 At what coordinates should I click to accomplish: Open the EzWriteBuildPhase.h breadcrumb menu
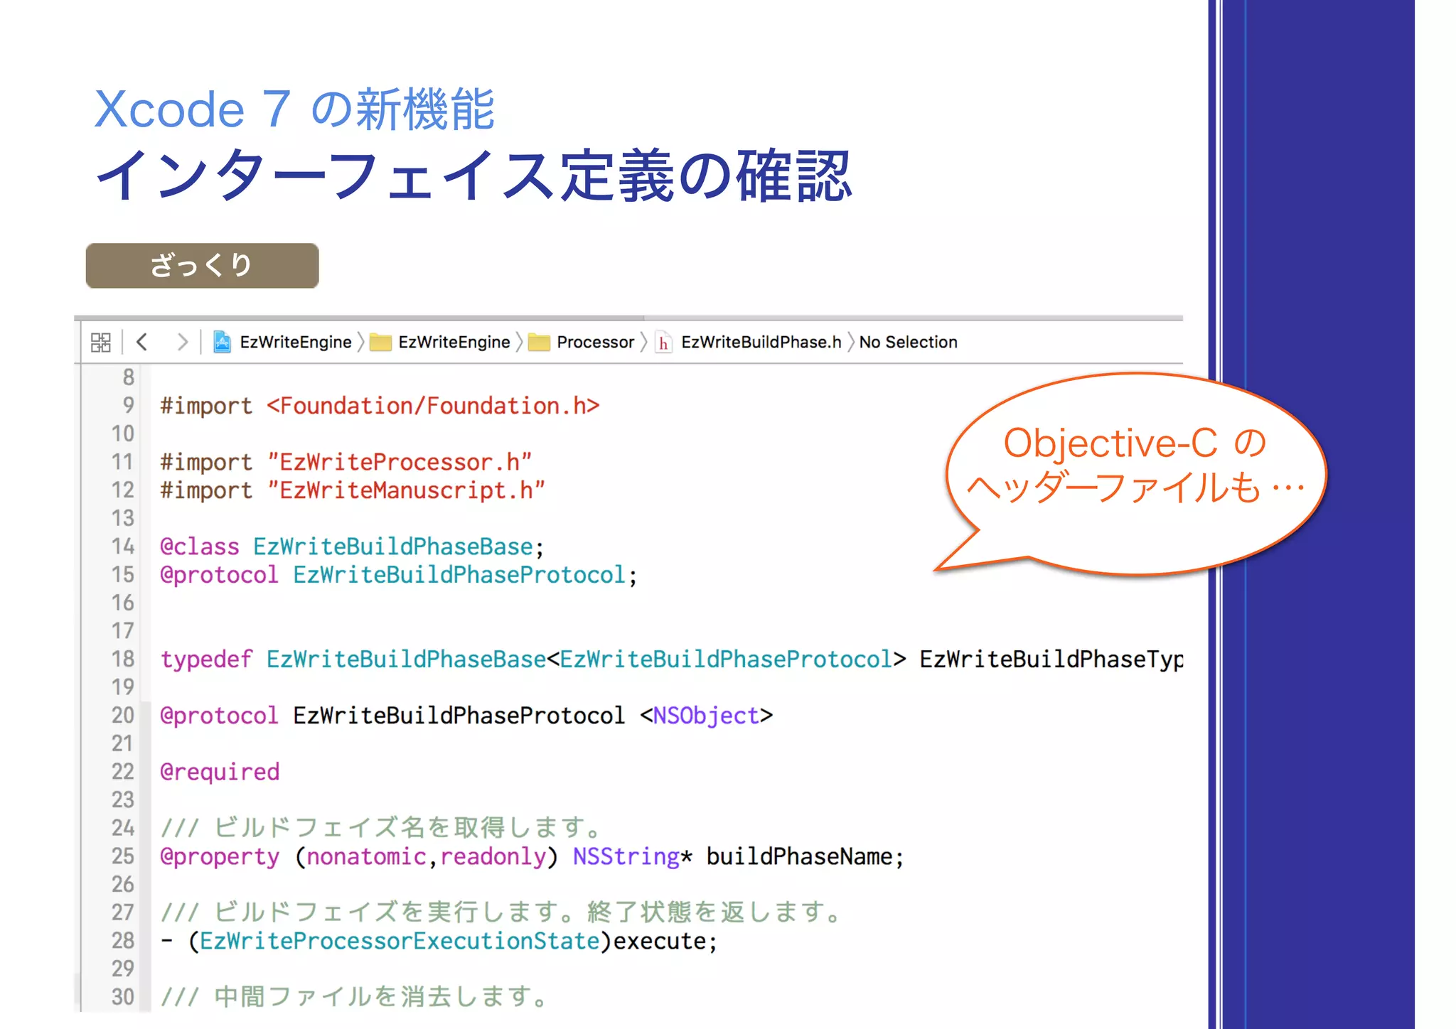(x=761, y=343)
